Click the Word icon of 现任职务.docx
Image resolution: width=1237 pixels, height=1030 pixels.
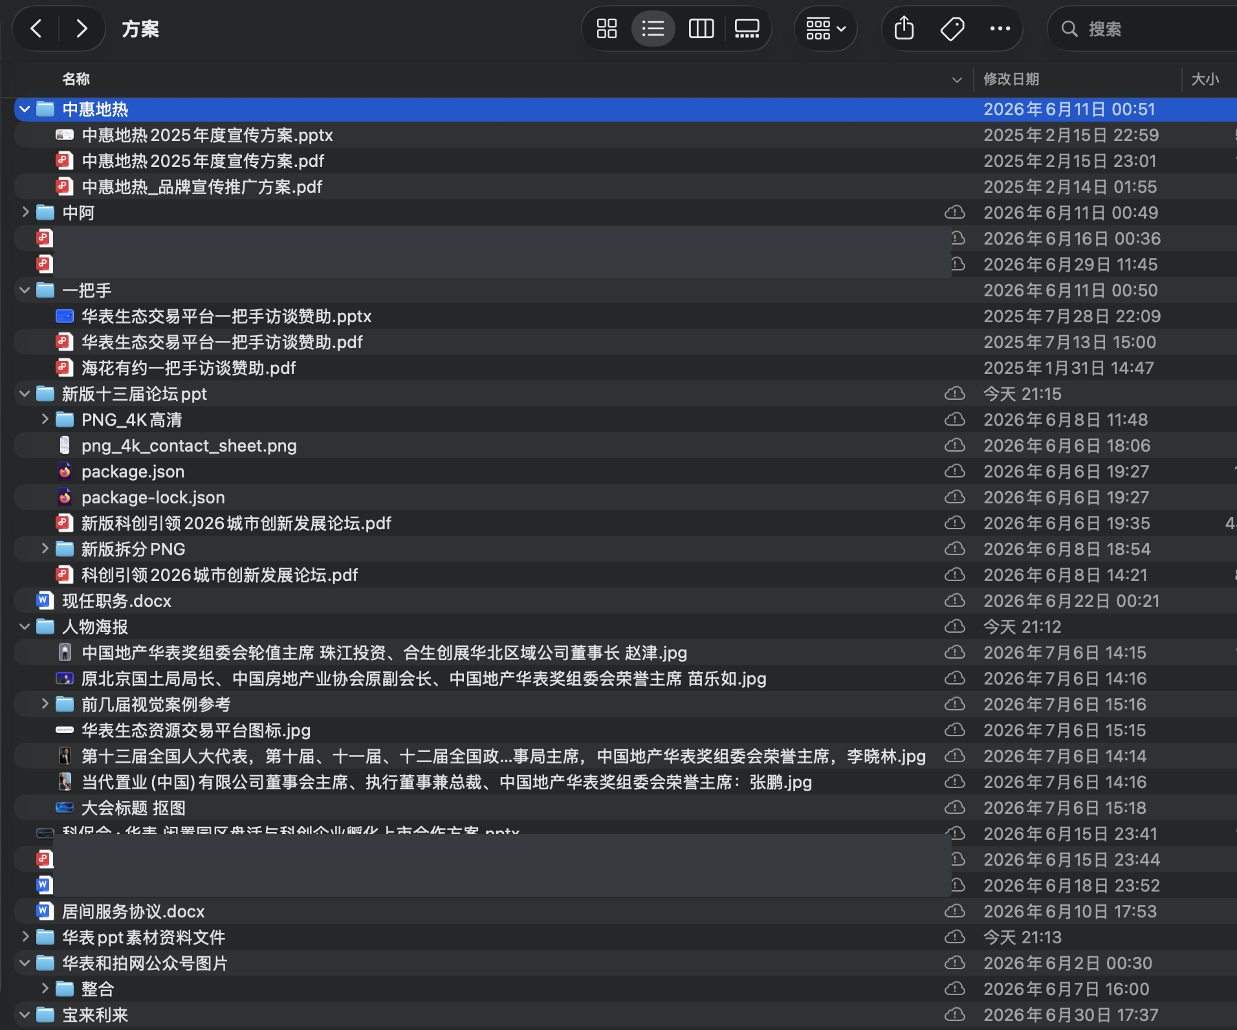pos(44,600)
